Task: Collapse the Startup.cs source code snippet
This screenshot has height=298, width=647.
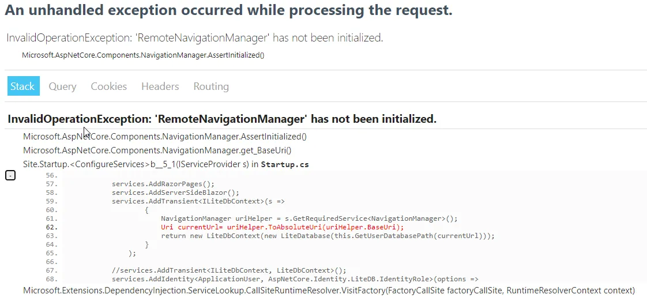Action: 10,175
